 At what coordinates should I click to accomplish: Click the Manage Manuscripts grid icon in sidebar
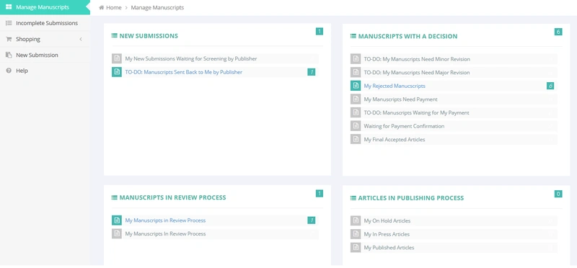click(9, 7)
